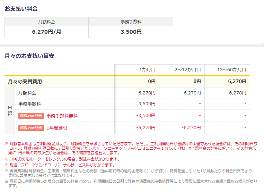Click the 月々のお支払い目安 section heading
264x192 pixels.
tap(29, 56)
